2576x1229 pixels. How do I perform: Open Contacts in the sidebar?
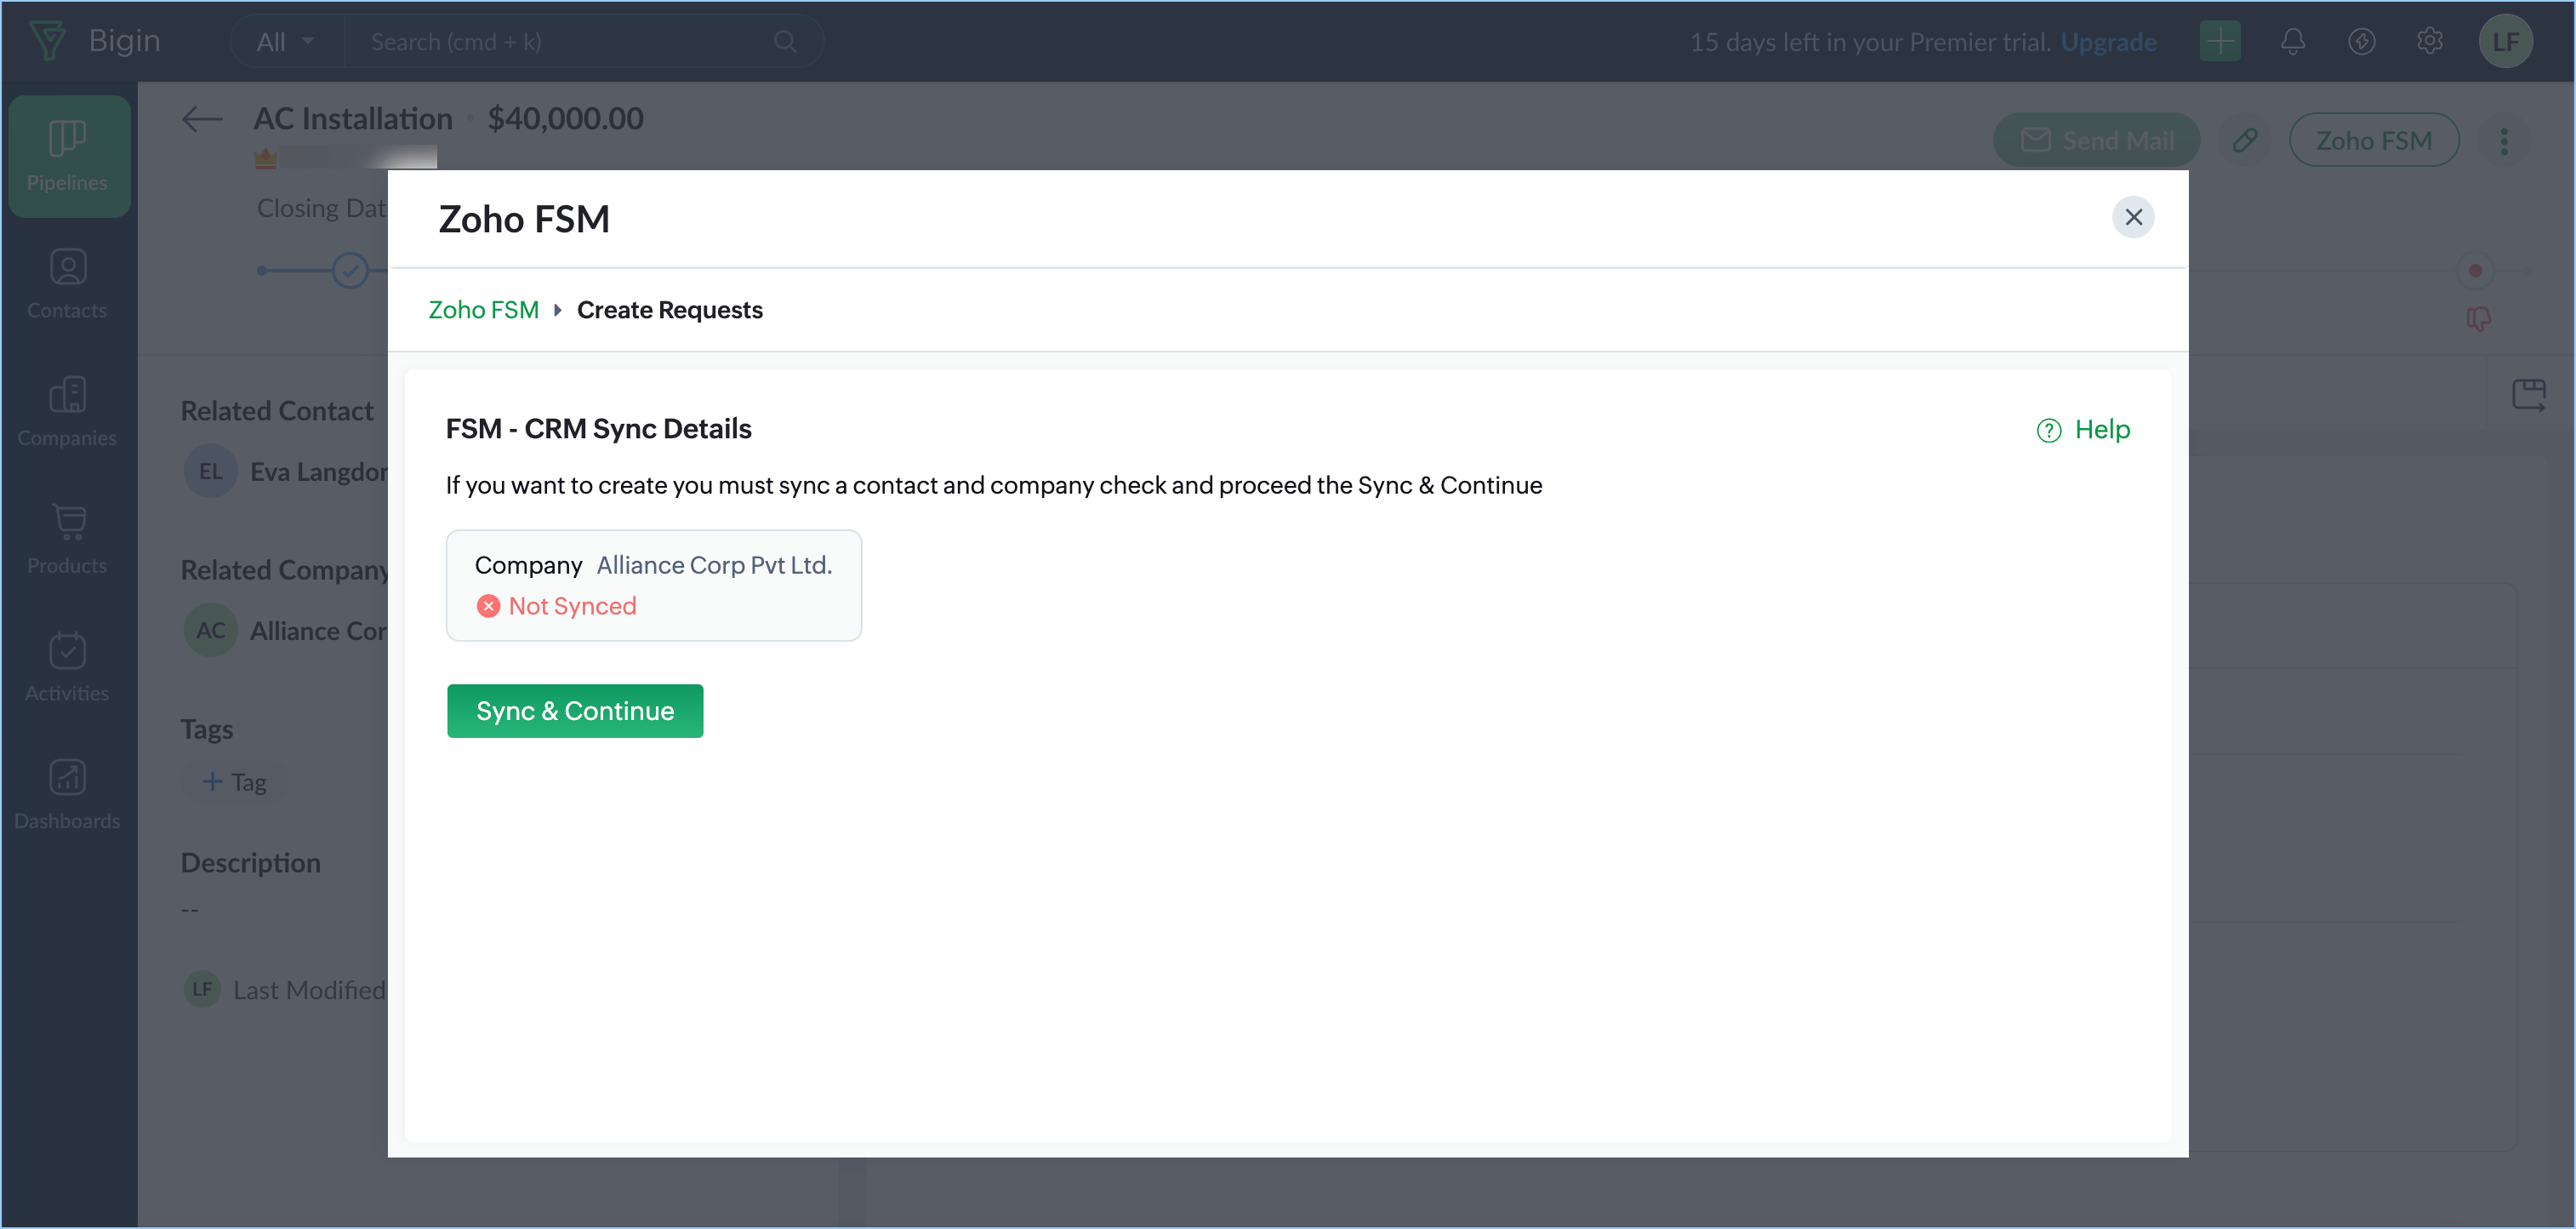(x=68, y=283)
